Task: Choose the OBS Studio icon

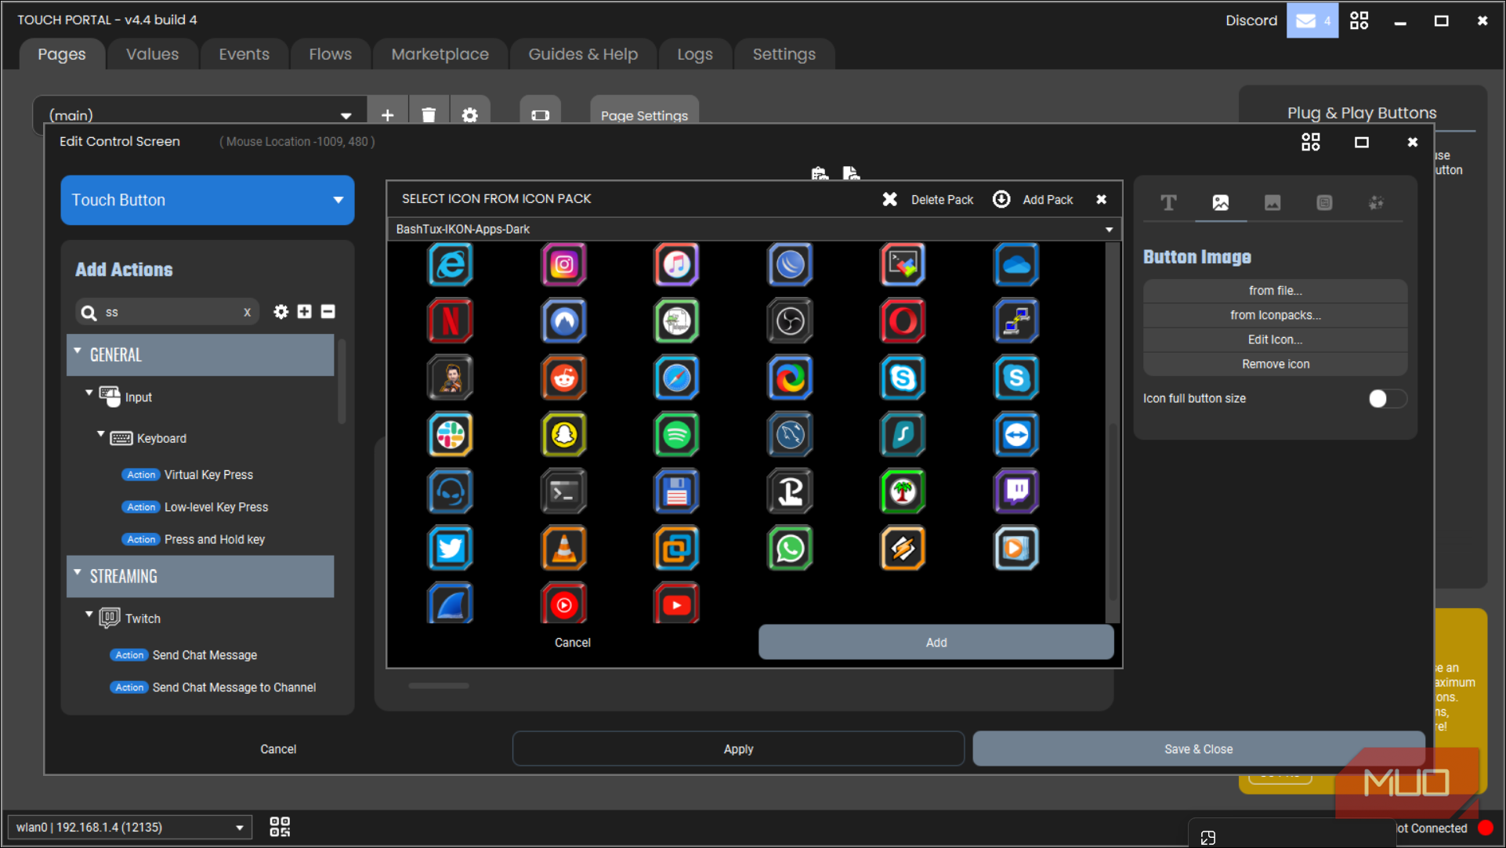Action: pyautogui.click(x=790, y=321)
